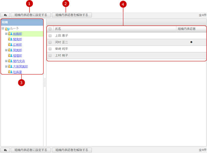207x153 pixels.
Task: Check the box for 河村 正二
Action: pos(50,42)
